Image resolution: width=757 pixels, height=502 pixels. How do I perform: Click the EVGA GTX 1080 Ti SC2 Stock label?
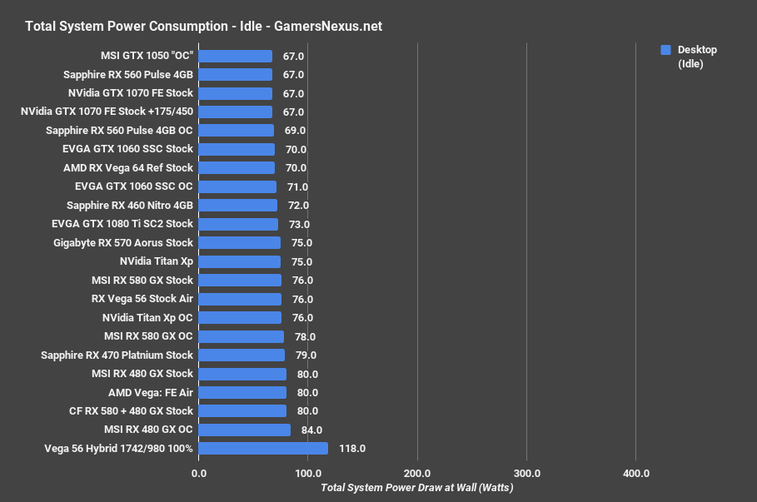tap(122, 224)
